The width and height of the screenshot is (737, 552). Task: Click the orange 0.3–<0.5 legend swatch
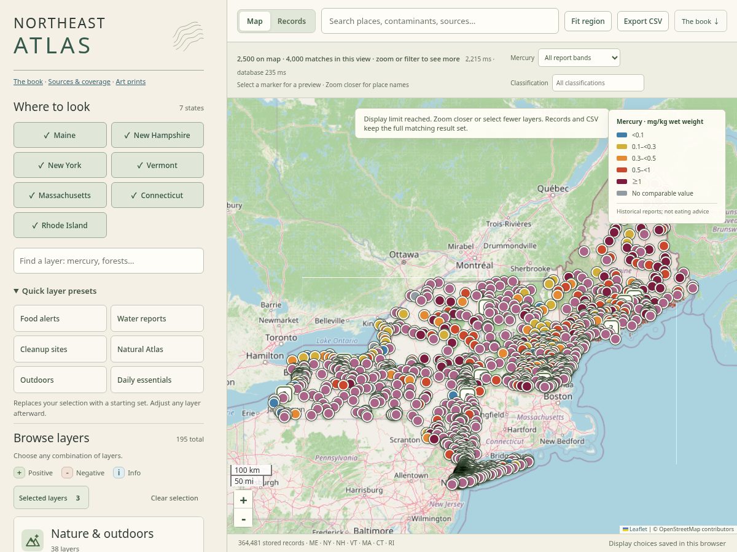pos(622,158)
